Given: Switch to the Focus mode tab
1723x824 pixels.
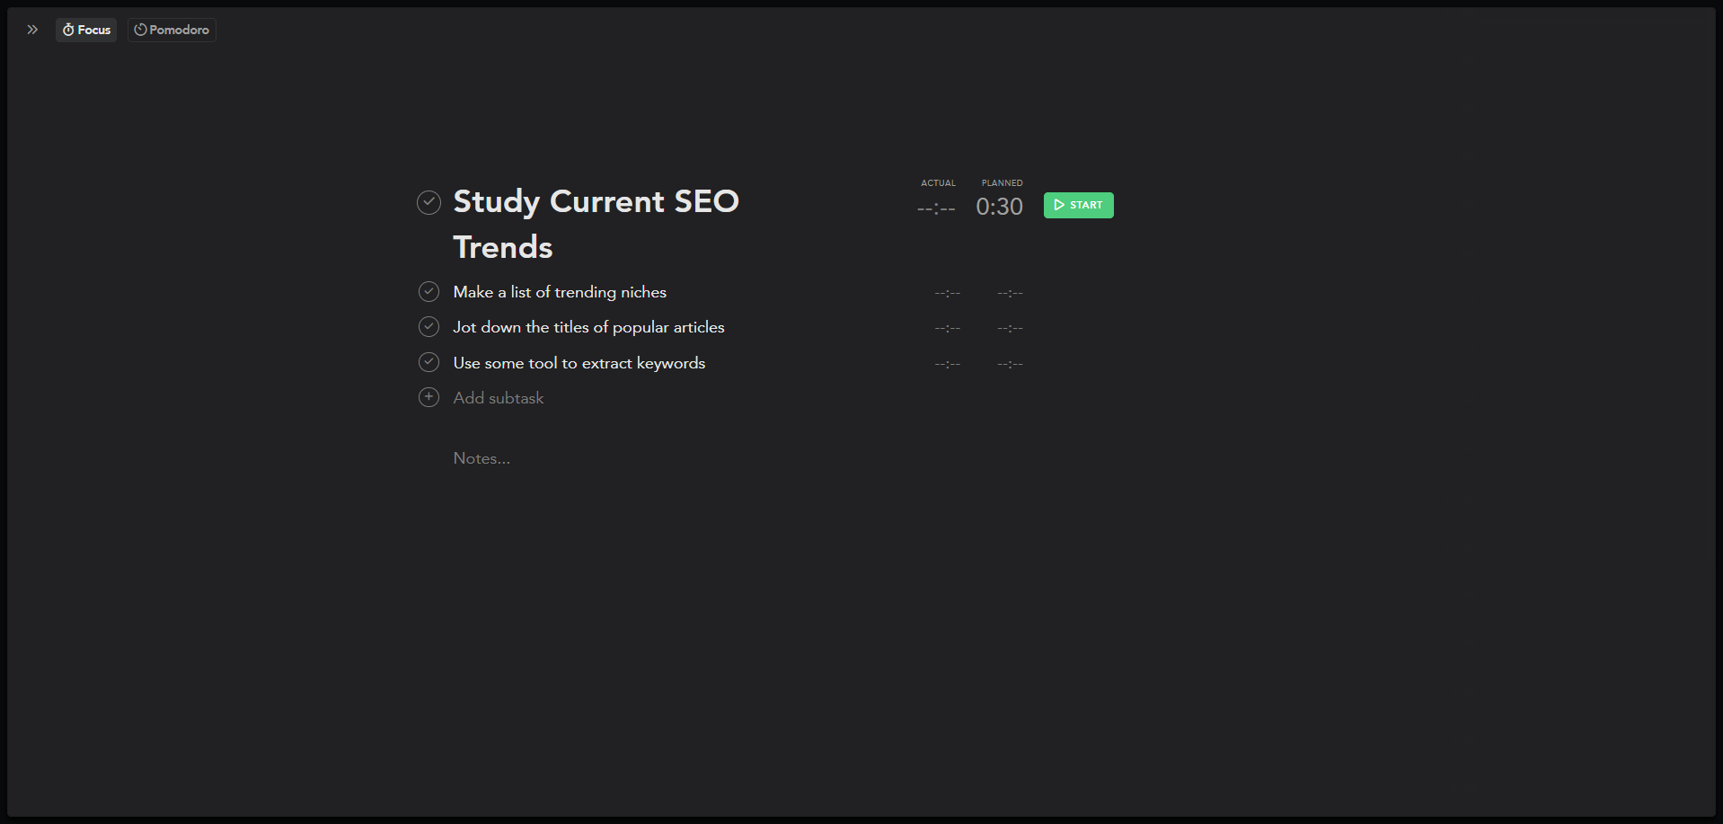Looking at the screenshot, I should pyautogui.click(x=86, y=30).
